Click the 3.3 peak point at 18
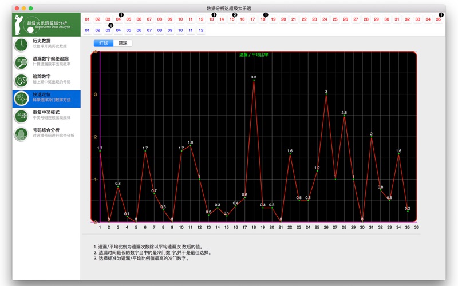This screenshot has height=286, width=458. pos(254,80)
